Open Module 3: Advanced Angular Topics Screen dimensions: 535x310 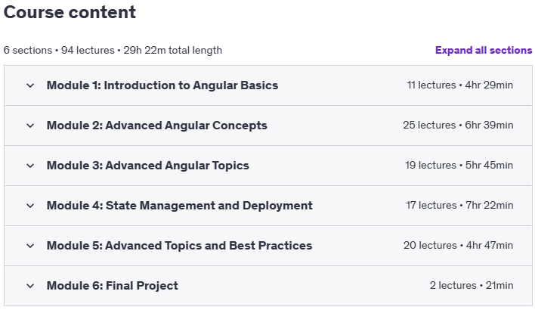coord(148,166)
